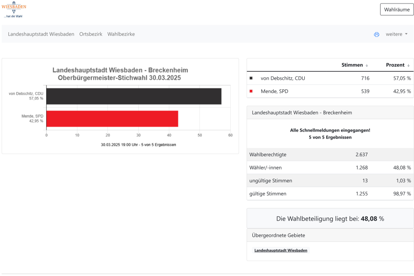
Task: Click the red Mende chart bar
Action: (112, 119)
